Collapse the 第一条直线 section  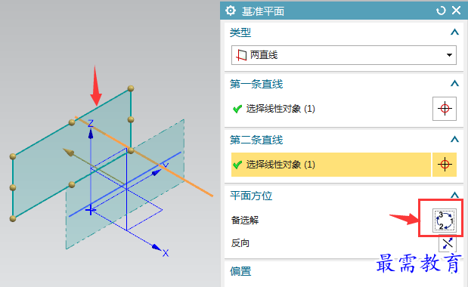tap(454, 83)
